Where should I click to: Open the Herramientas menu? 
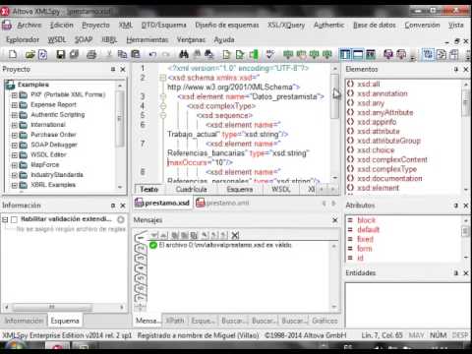click(147, 39)
